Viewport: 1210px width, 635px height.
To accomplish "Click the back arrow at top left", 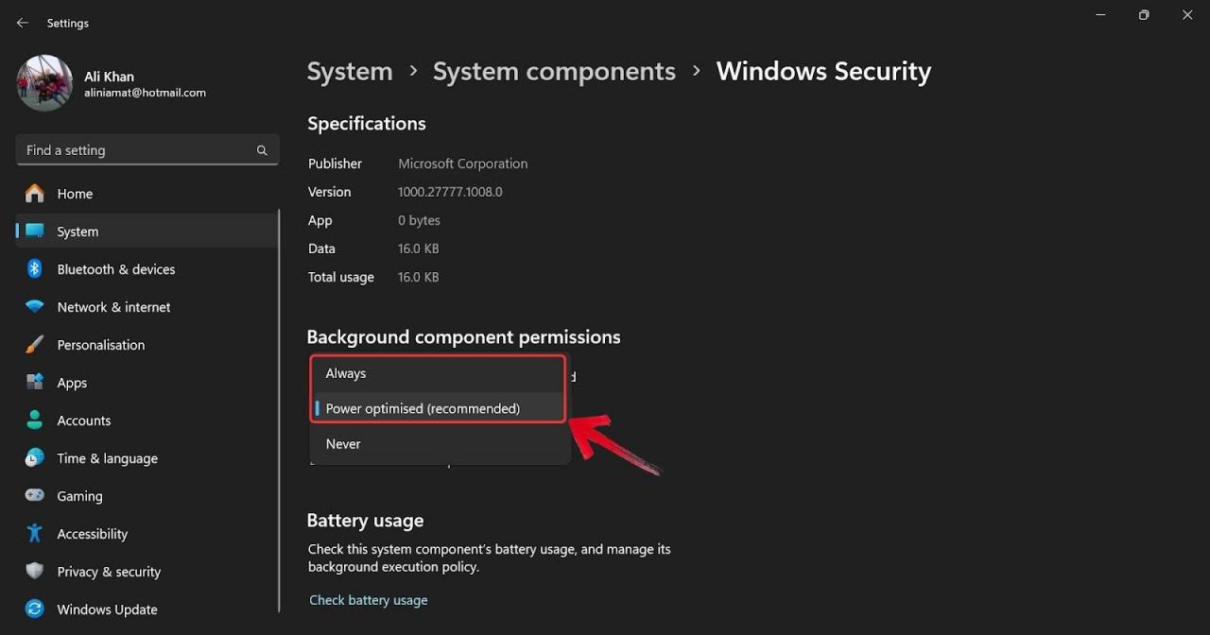I will pos(22,23).
